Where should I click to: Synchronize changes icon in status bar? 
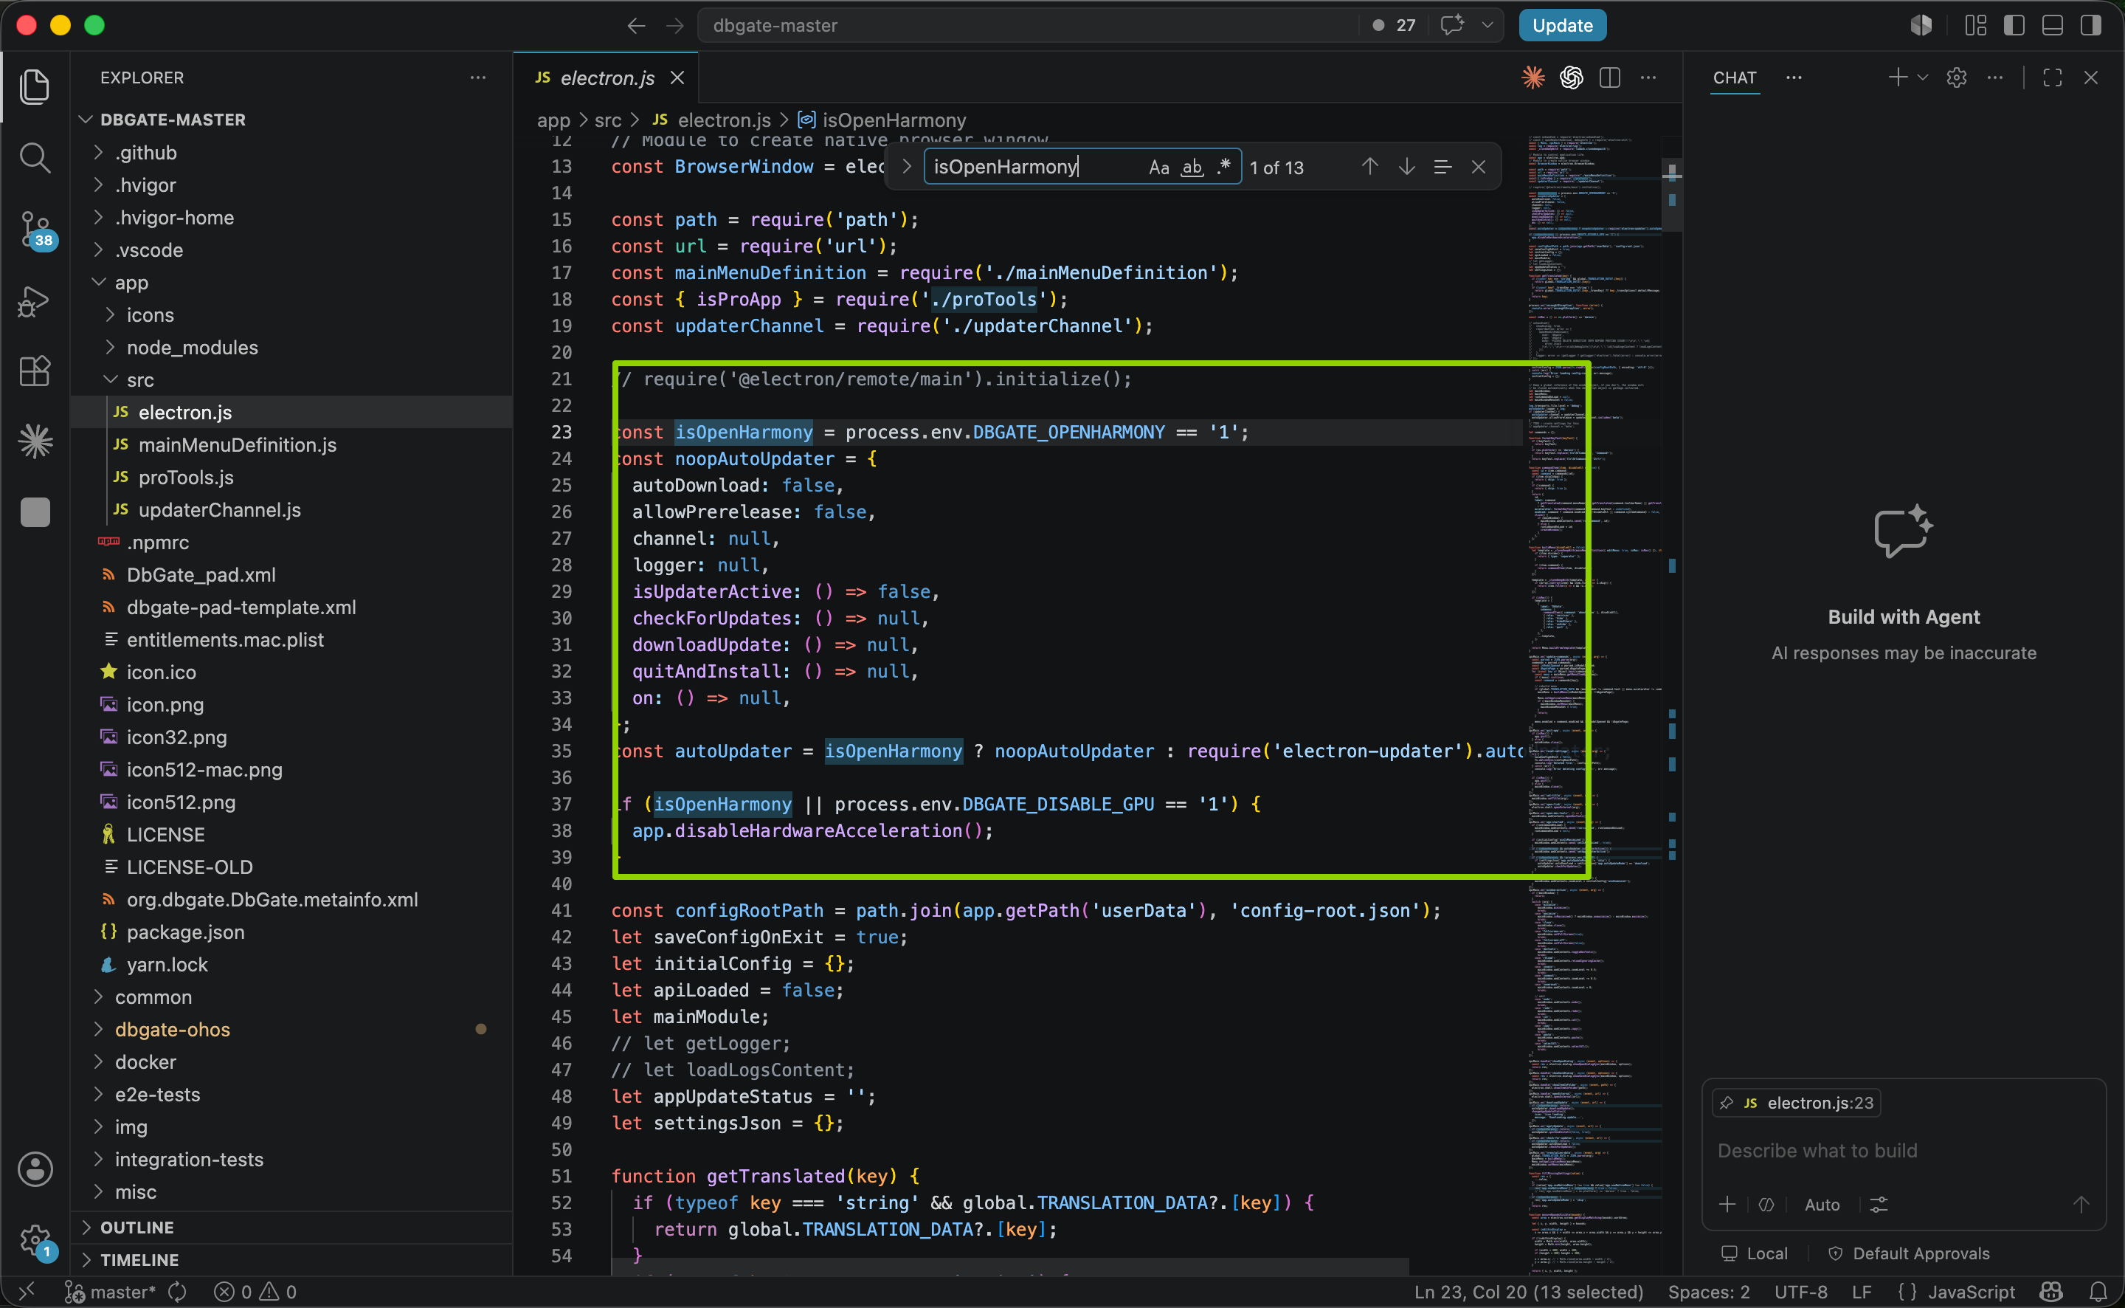click(177, 1292)
